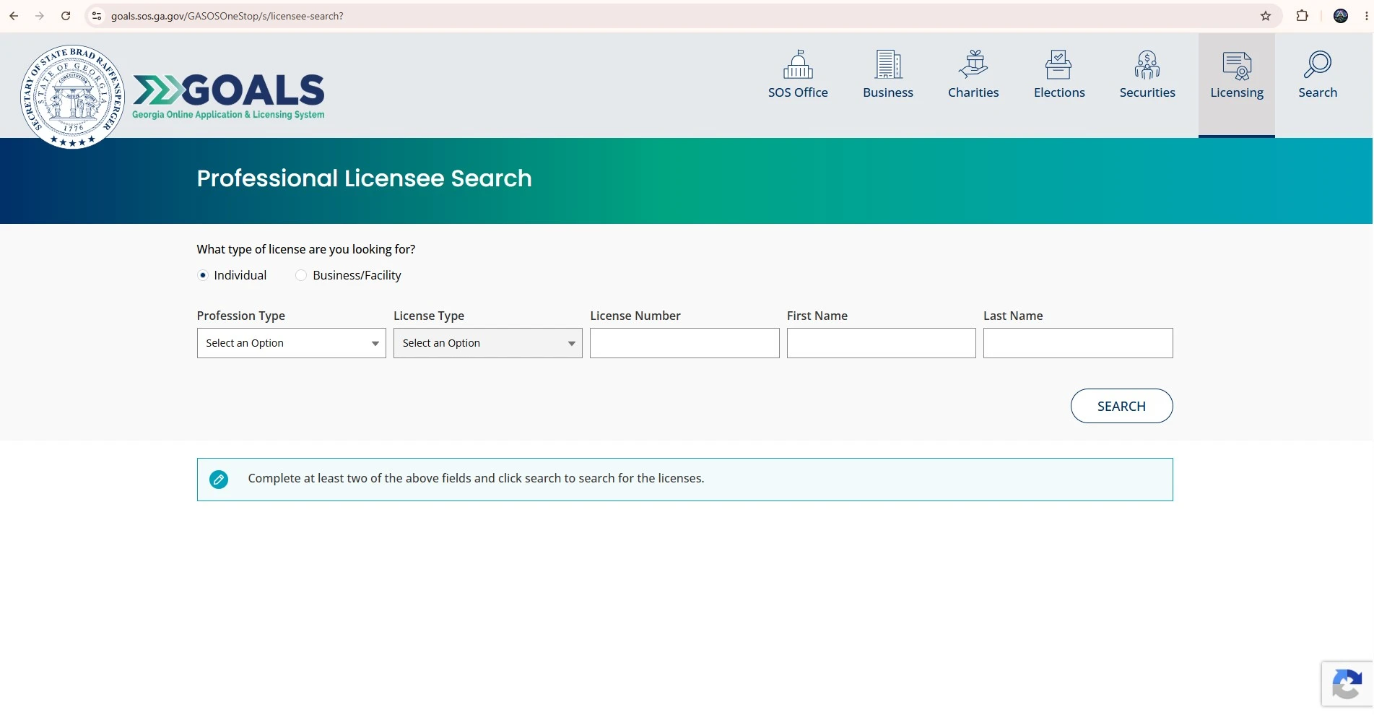Click the reCAPTCHA badge
1374x715 pixels.
click(x=1347, y=684)
